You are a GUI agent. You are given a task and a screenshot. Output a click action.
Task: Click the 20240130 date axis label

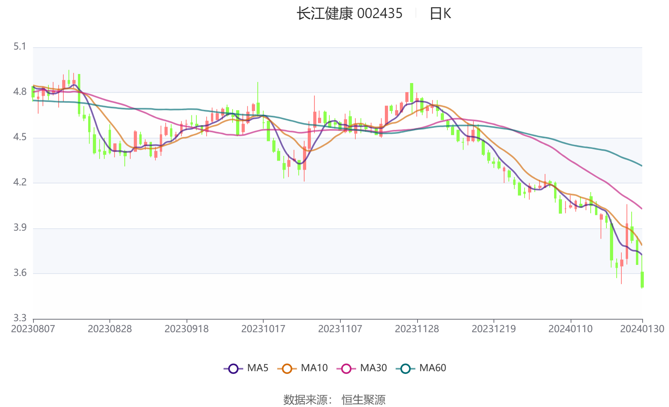pyautogui.click(x=642, y=329)
